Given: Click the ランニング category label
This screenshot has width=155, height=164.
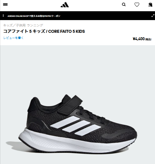Looking at the screenshot, I should 35,25.
